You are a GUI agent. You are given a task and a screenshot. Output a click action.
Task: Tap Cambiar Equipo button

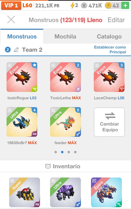click(109, 122)
